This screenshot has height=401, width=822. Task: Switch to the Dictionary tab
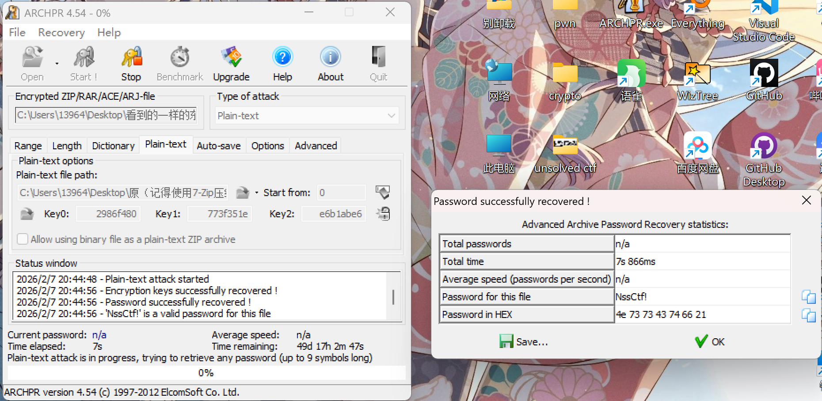click(114, 146)
